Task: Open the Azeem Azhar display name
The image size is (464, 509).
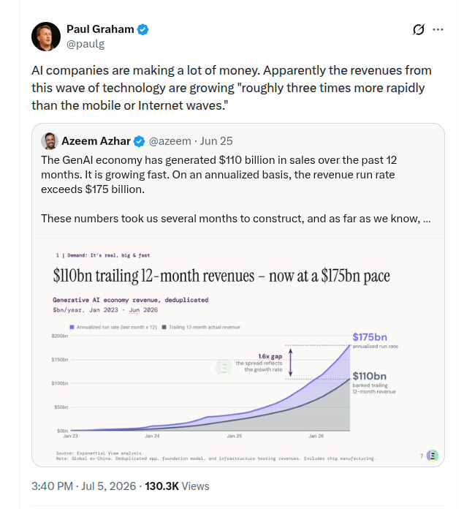Action: 96,141
